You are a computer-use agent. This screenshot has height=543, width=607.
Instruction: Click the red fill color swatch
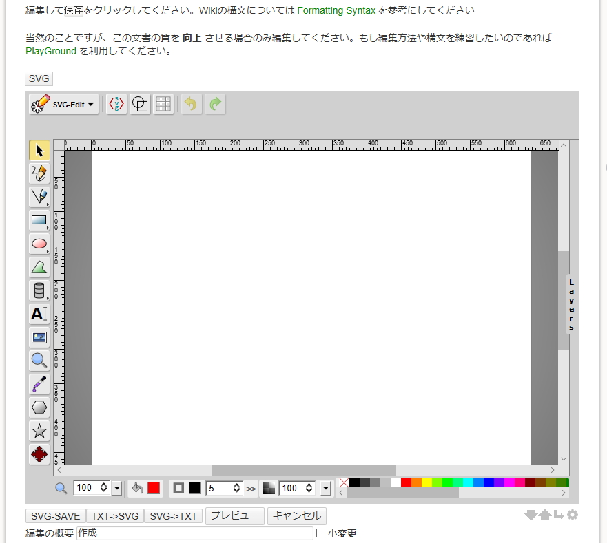pos(153,488)
